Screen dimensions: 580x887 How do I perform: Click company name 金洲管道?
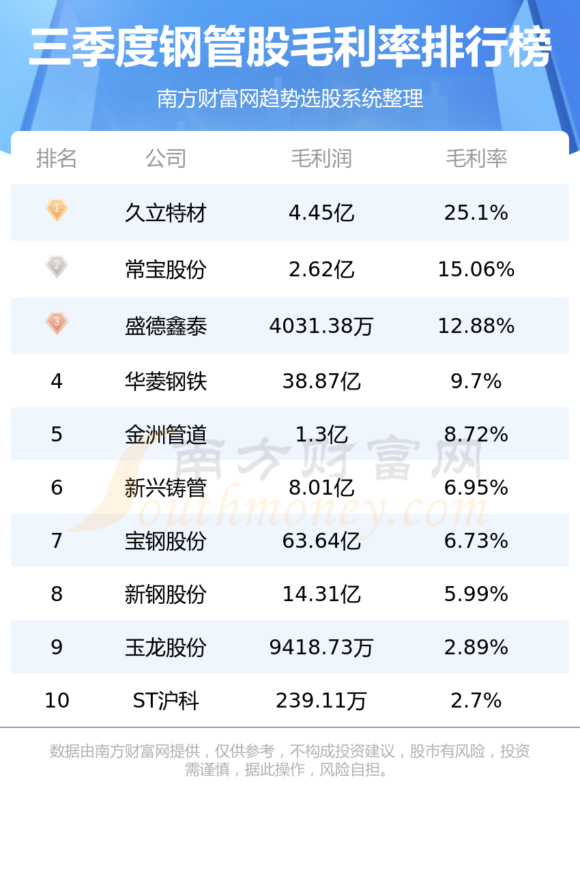point(166,434)
